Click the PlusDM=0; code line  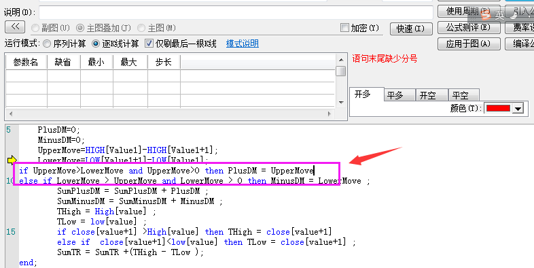[x=58, y=130]
